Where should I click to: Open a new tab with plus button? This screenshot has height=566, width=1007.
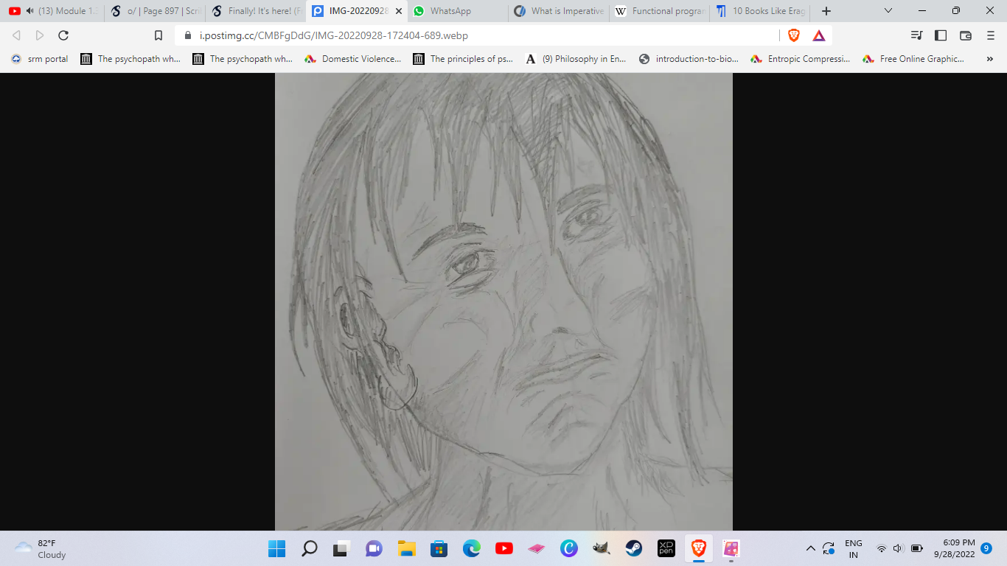coord(826,11)
